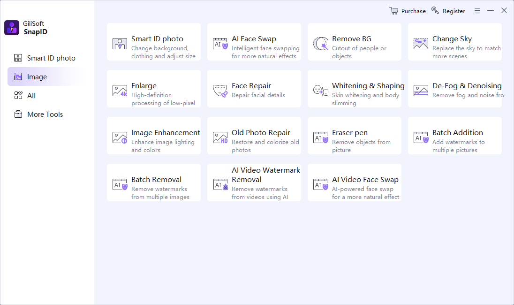The width and height of the screenshot is (514, 305).
Task: Open the hamburger menu icon
Action: tap(477, 11)
